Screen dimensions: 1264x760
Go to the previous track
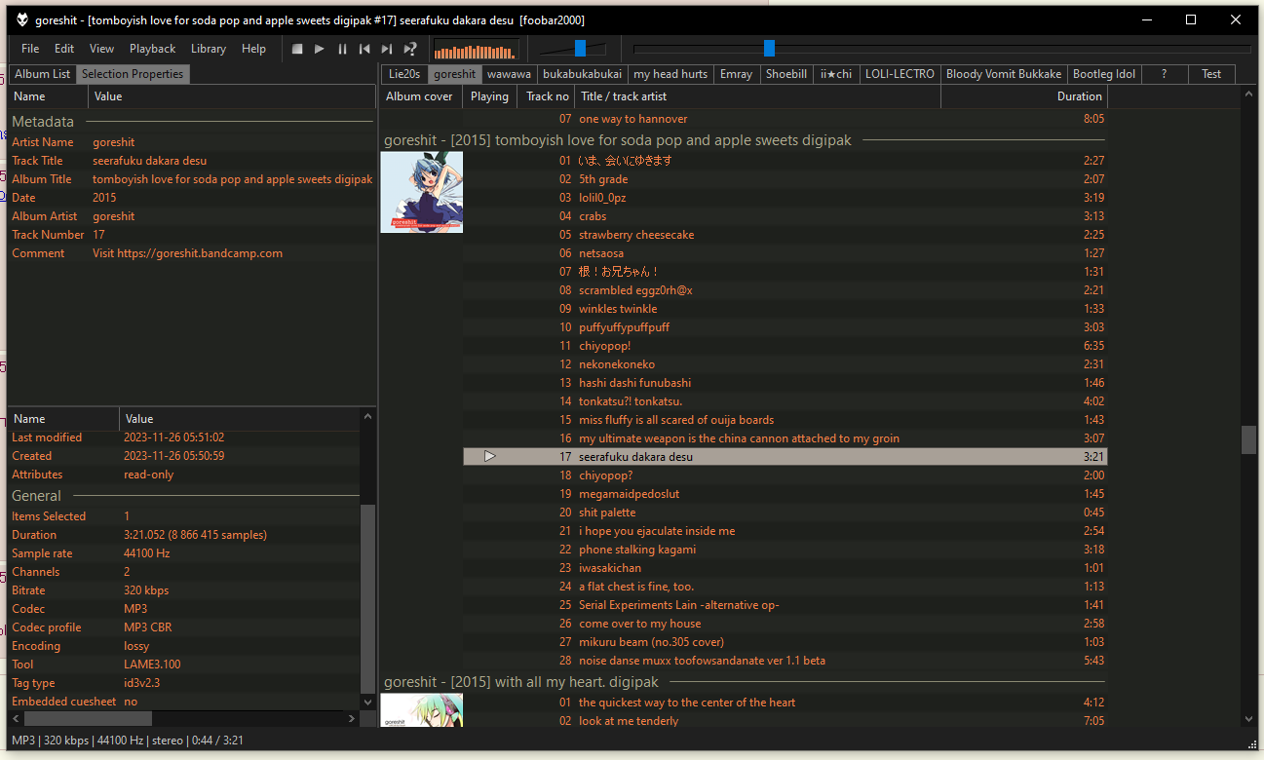point(364,49)
